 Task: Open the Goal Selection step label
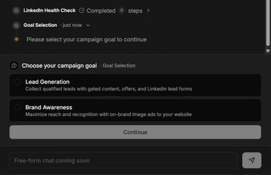40,25
